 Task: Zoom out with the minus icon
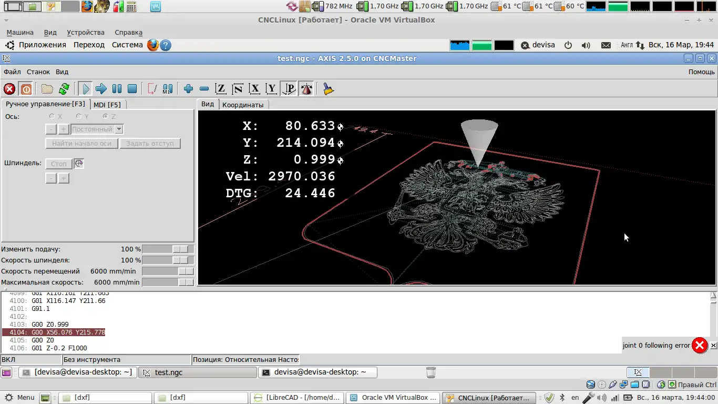(204, 89)
